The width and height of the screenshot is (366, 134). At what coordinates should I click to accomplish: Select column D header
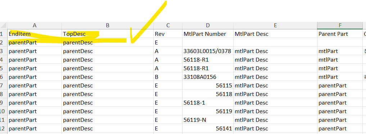tap(208, 25)
